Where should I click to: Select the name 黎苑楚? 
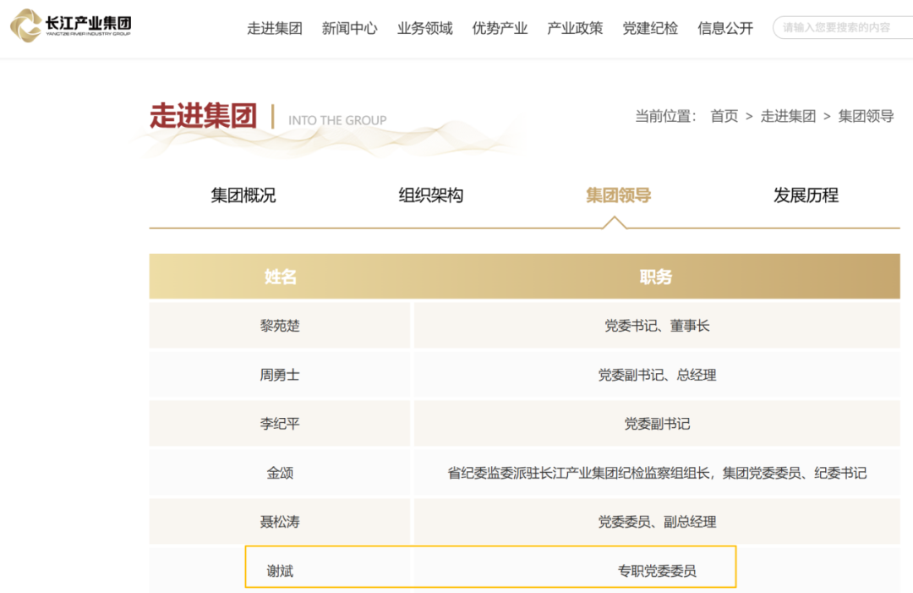point(280,326)
